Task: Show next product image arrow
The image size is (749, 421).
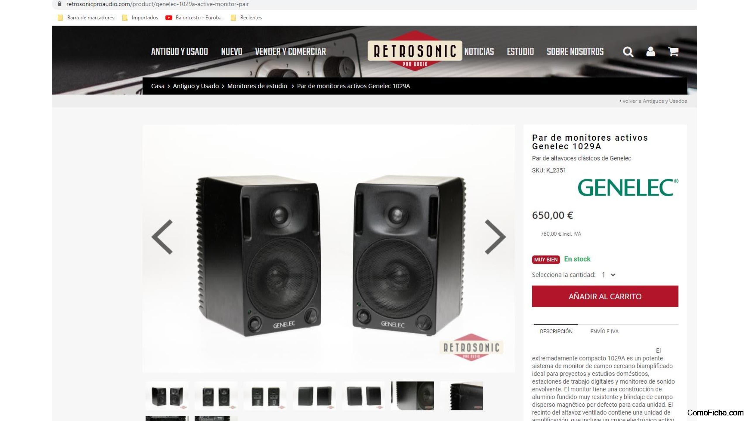Action: [495, 237]
